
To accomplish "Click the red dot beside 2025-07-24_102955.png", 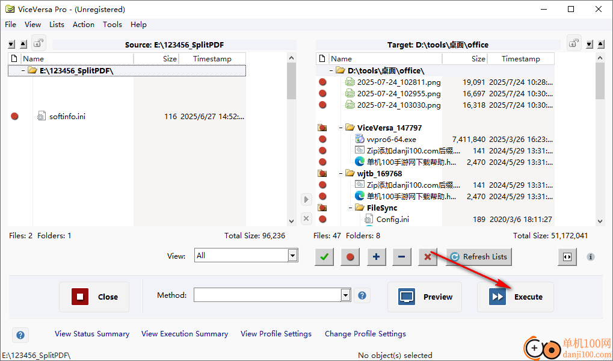I will (322, 93).
